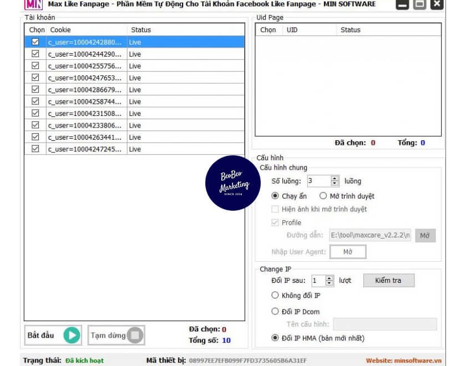
Task: Click the Số luồng number field
Action: pos(318,181)
